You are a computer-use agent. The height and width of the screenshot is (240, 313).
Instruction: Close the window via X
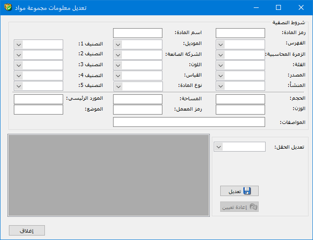[x=301, y=7]
